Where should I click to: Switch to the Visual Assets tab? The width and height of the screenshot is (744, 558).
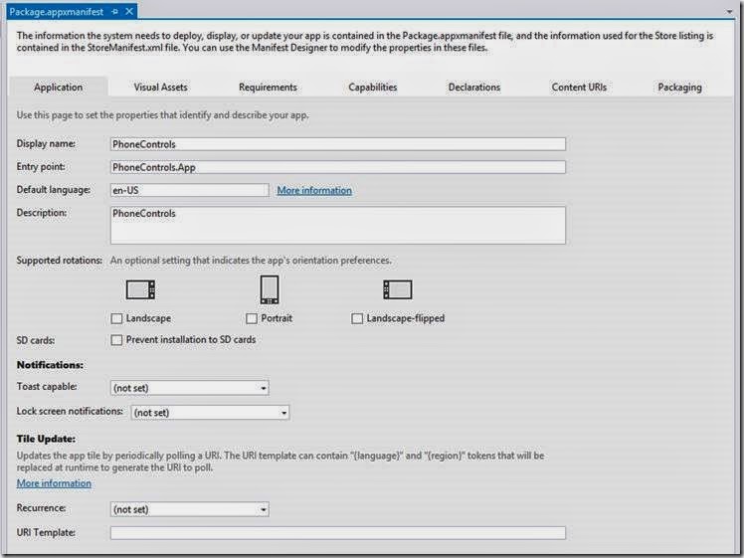point(160,88)
